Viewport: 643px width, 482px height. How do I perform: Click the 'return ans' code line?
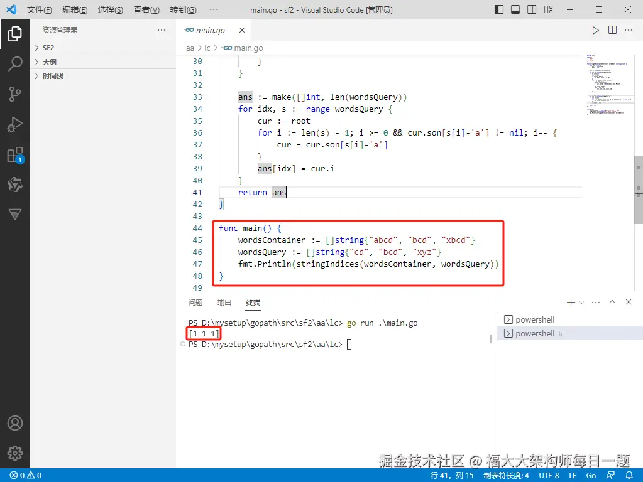[x=262, y=192]
